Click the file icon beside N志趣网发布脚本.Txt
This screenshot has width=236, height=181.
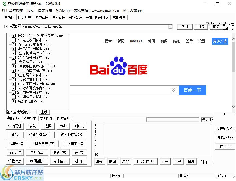click(14, 97)
